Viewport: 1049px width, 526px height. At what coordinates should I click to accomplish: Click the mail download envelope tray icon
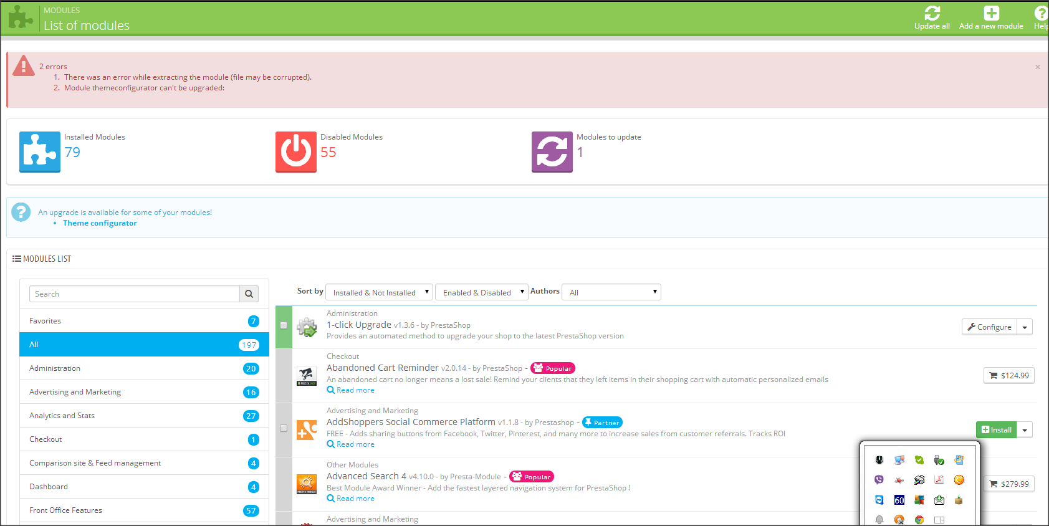(x=939, y=500)
